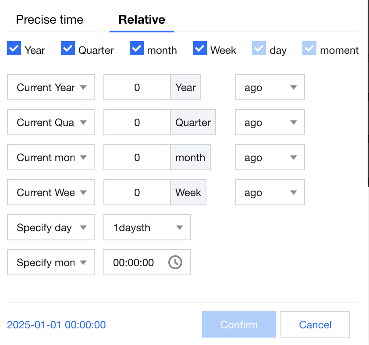Image resolution: width=369 pixels, height=345 pixels.
Task: Toggle the month checkbox
Action: coord(137,49)
